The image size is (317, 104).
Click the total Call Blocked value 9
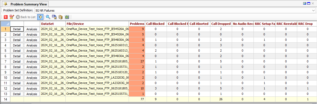tap(156, 99)
